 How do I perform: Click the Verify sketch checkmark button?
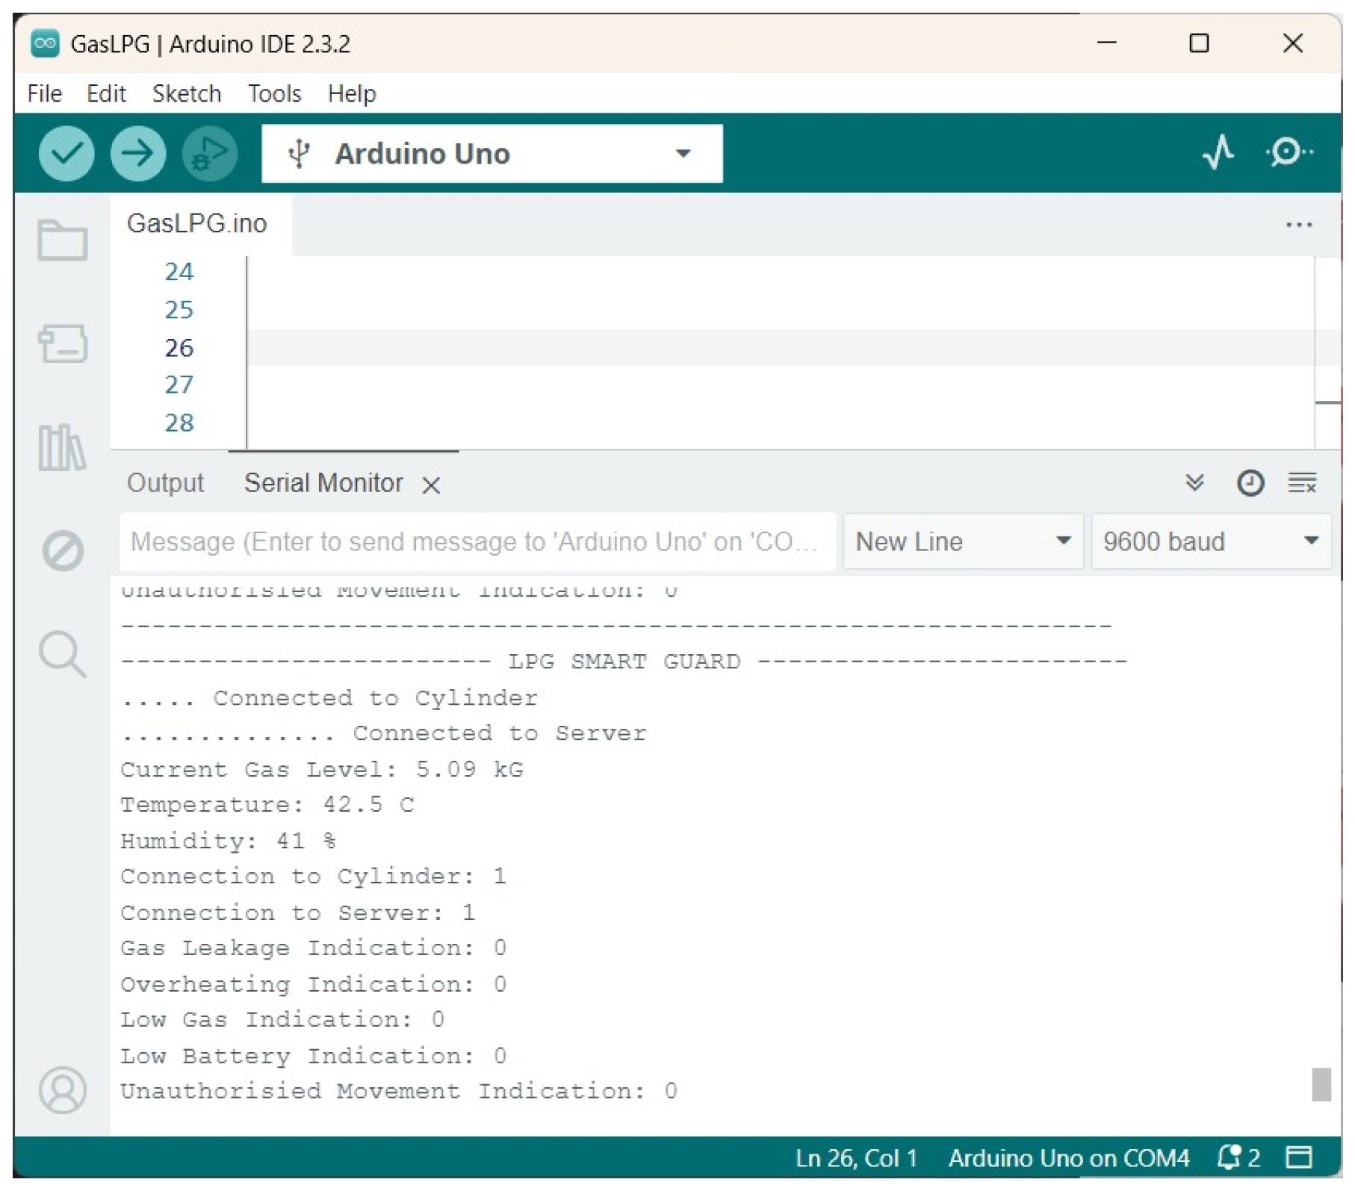66,153
